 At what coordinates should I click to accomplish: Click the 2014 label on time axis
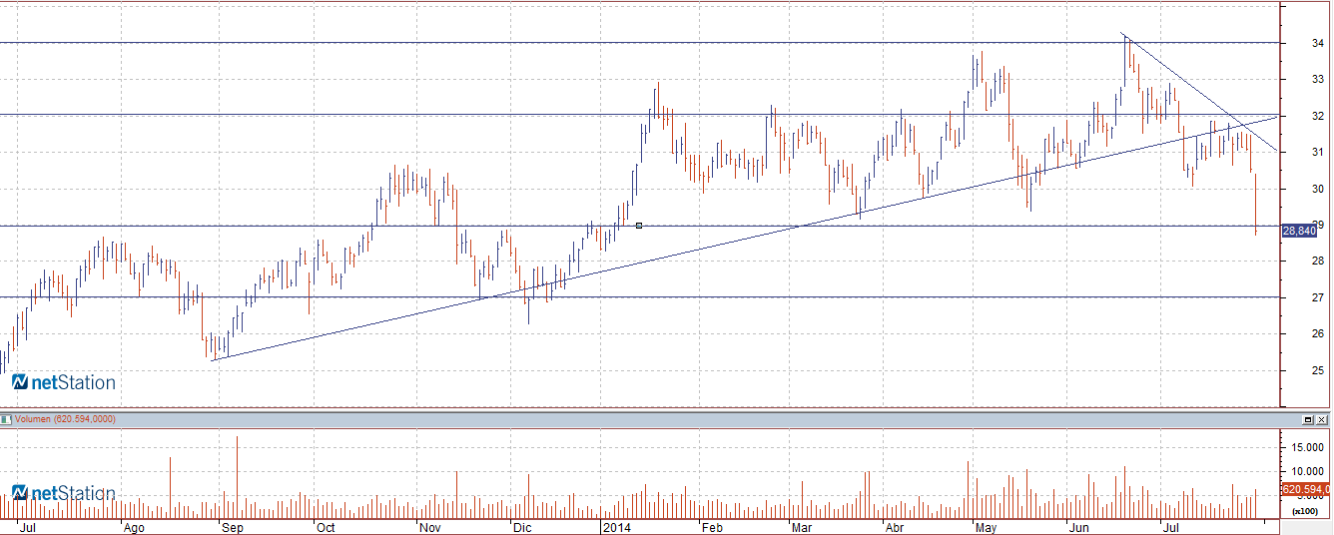click(x=616, y=526)
